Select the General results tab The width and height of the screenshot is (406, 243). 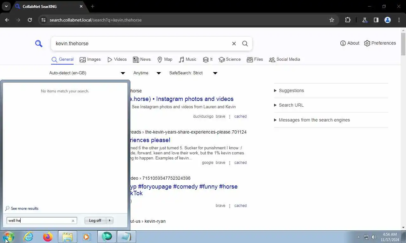pos(62,59)
